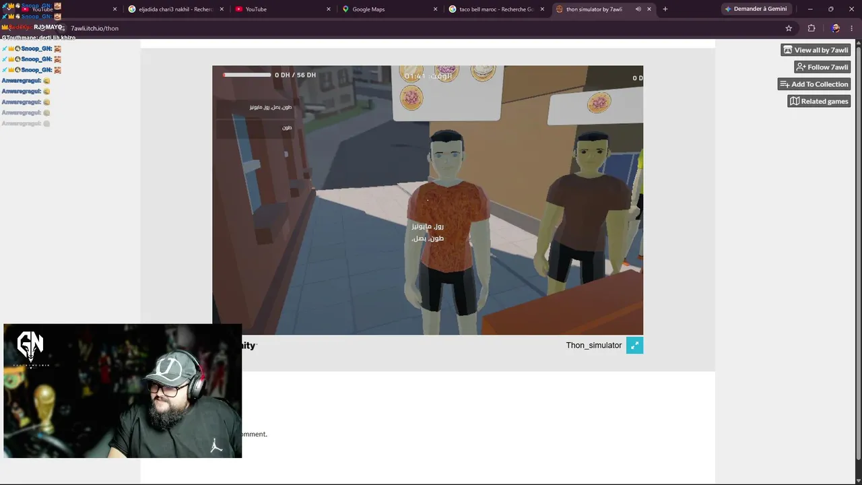
Task: Close the eljadida chari3 nakhil tab
Action: pyautogui.click(x=222, y=9)
